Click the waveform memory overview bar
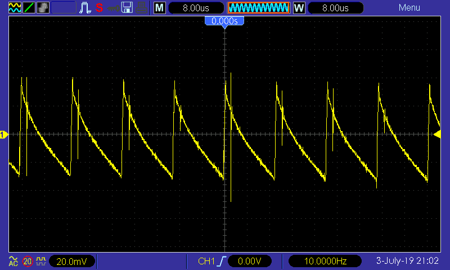This screenshot has width=450, height=270. [x=258, y=8]
